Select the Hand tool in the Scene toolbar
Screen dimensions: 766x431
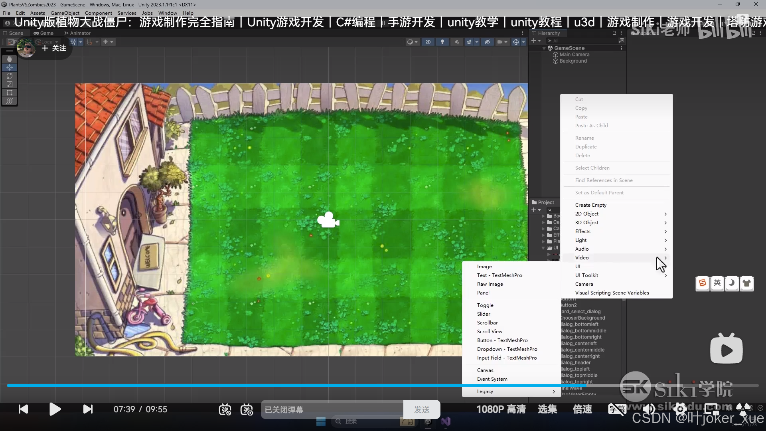(10, 59)
